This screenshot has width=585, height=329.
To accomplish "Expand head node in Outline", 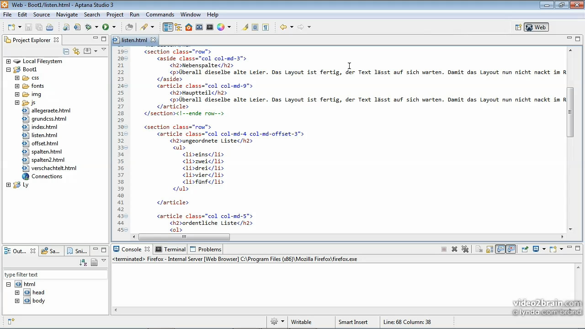I will click(x=17, y=292).
